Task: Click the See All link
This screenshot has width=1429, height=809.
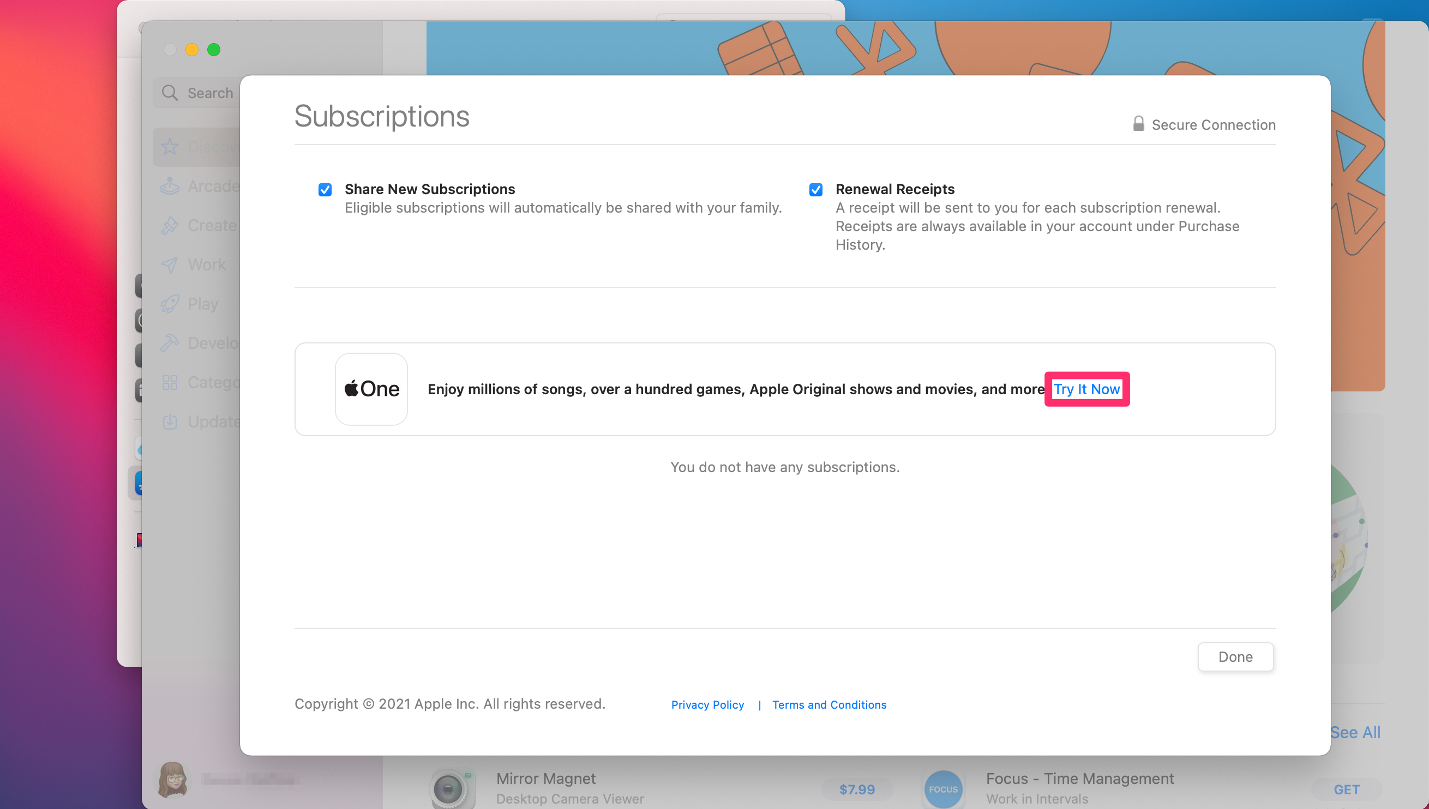Action: coord(1355,732)
